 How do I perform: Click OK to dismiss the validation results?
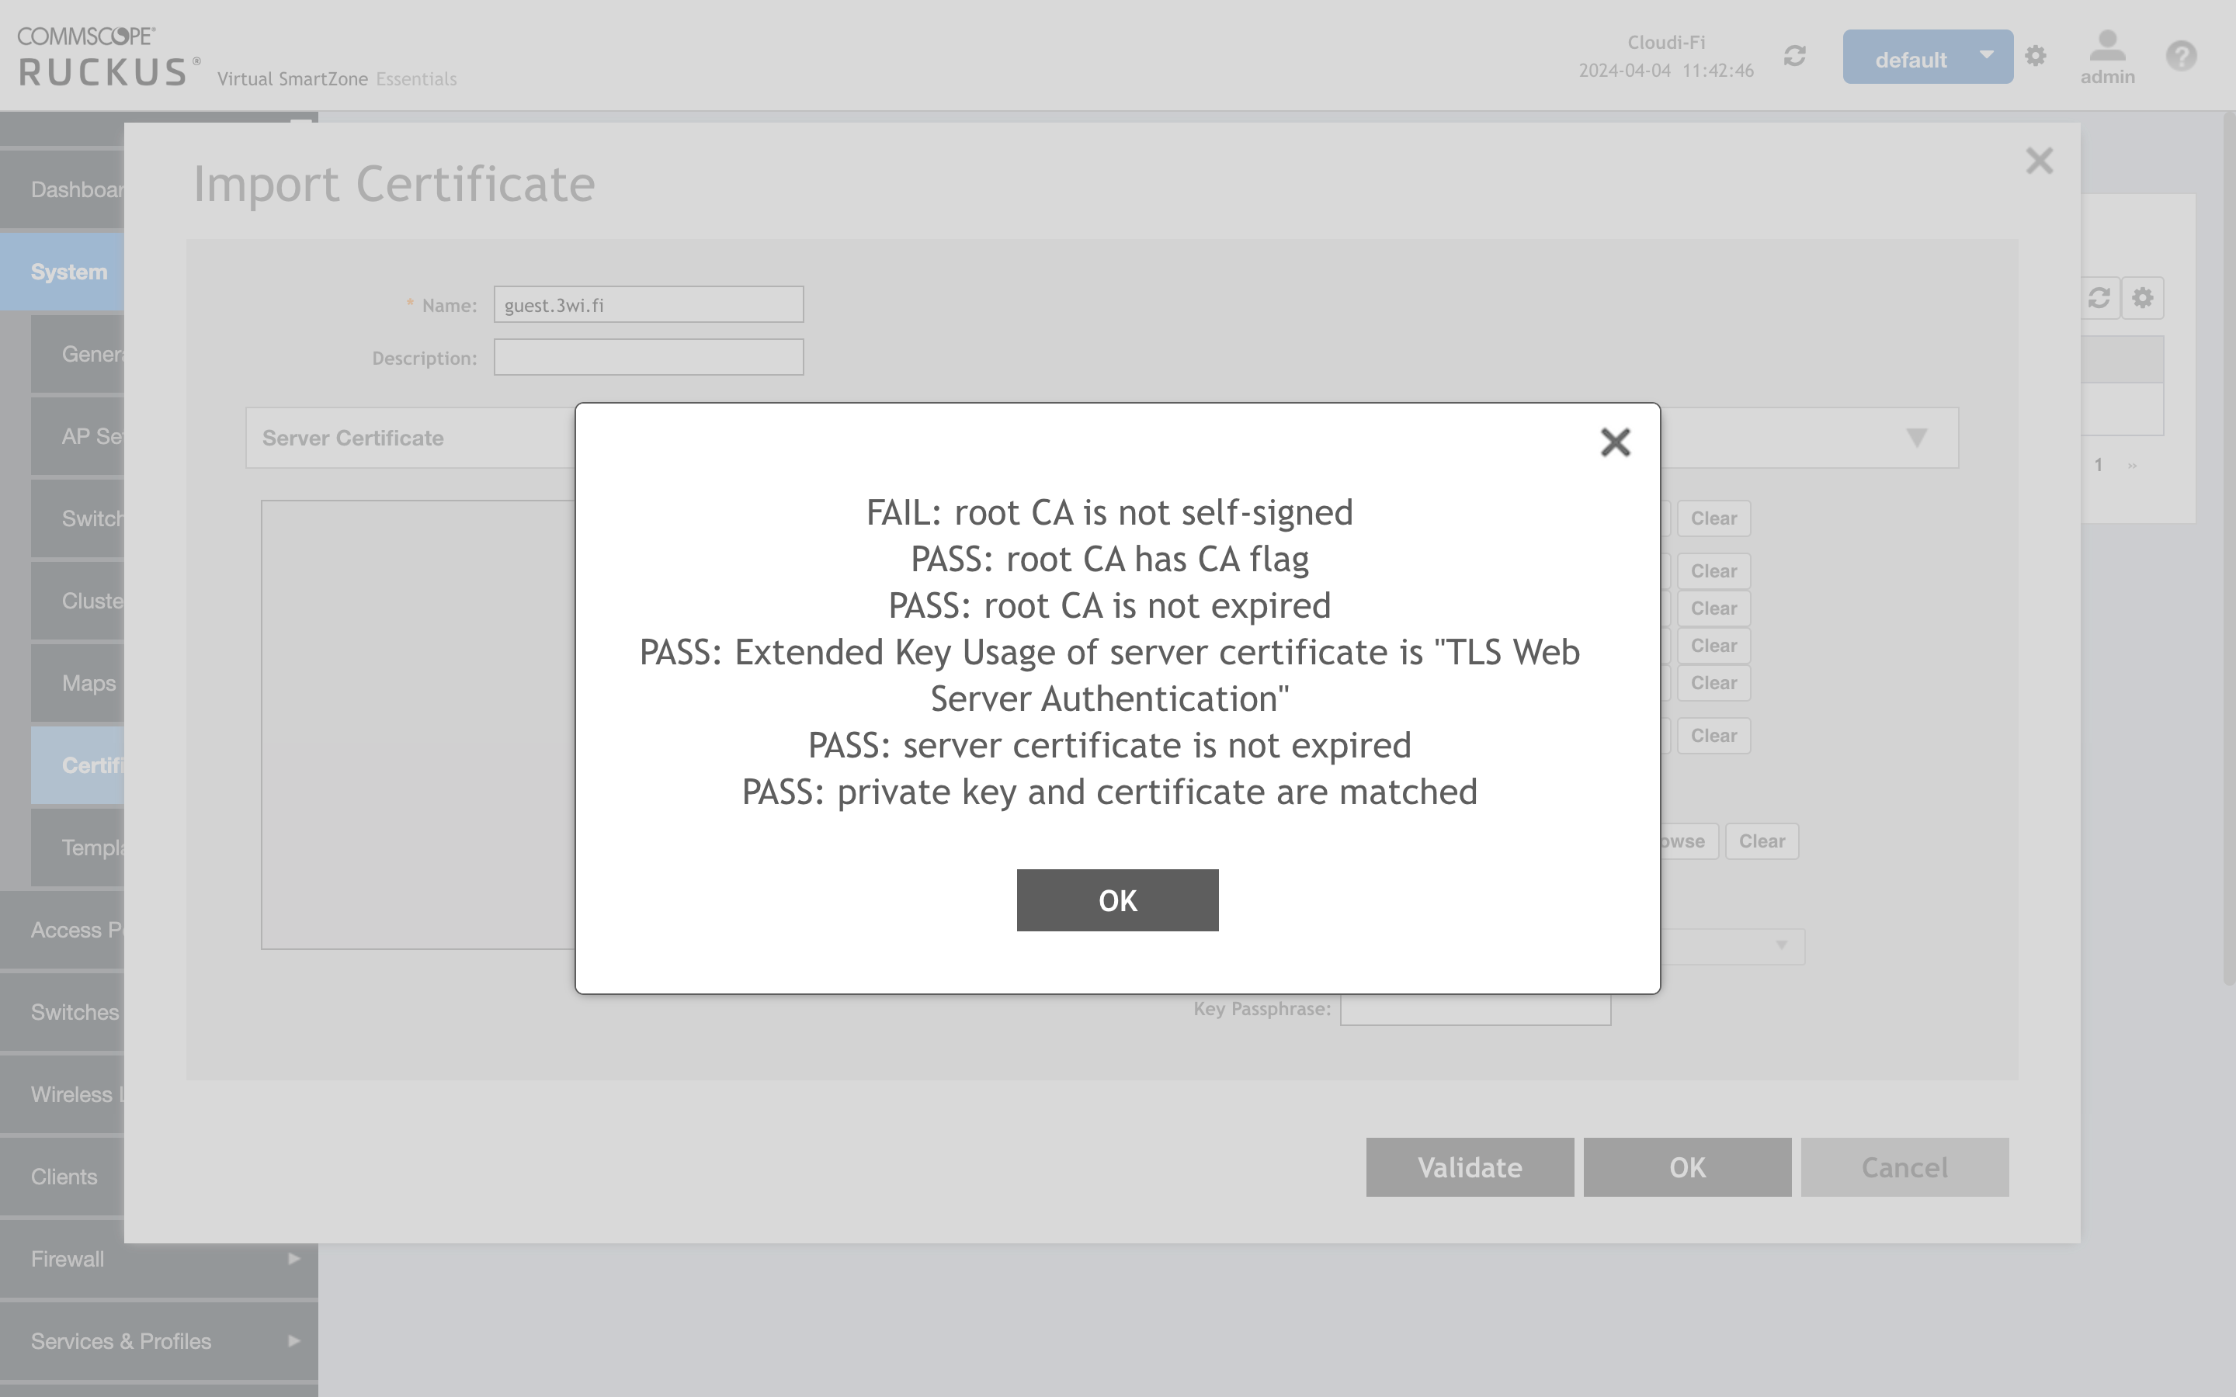click(x=1117, y=900)
